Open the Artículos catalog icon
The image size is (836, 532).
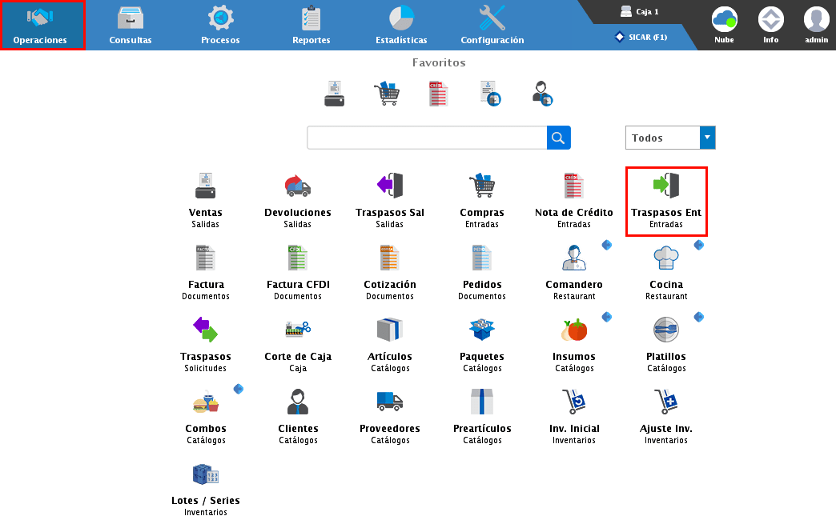[x=390, y=330]
